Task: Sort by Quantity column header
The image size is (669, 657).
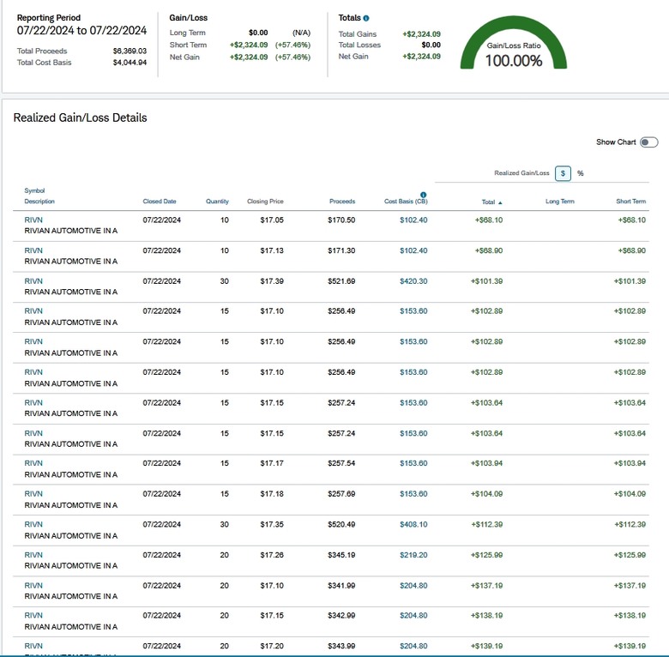Action: pyautogui.click(x=217, y=202)
